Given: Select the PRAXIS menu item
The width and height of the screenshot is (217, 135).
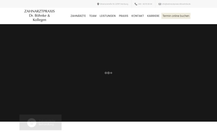Looking at the screenshot, I should tap(123, 16).
